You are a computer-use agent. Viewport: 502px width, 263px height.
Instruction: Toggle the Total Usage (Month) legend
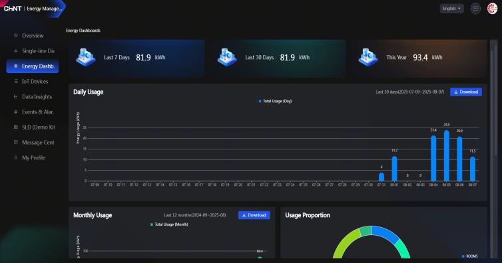(x=169, y=224)
